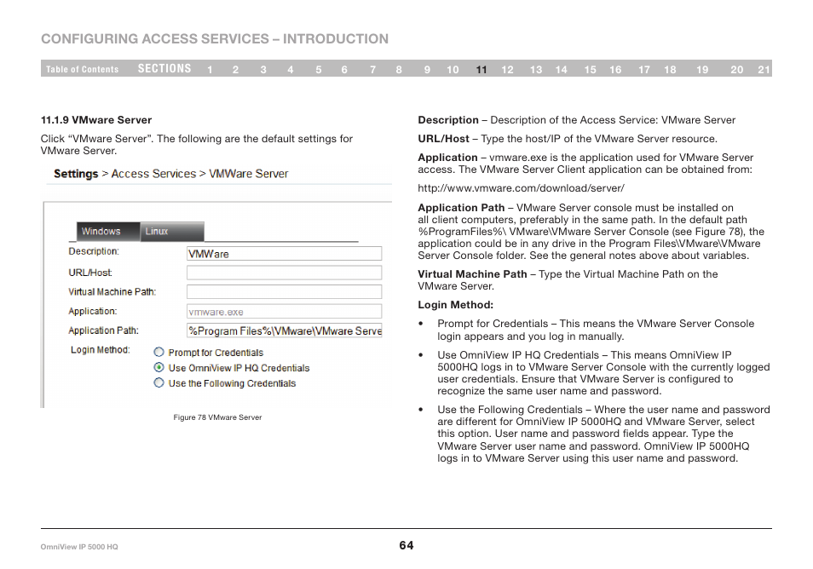Jump to section 10

[x=453, y=70]
